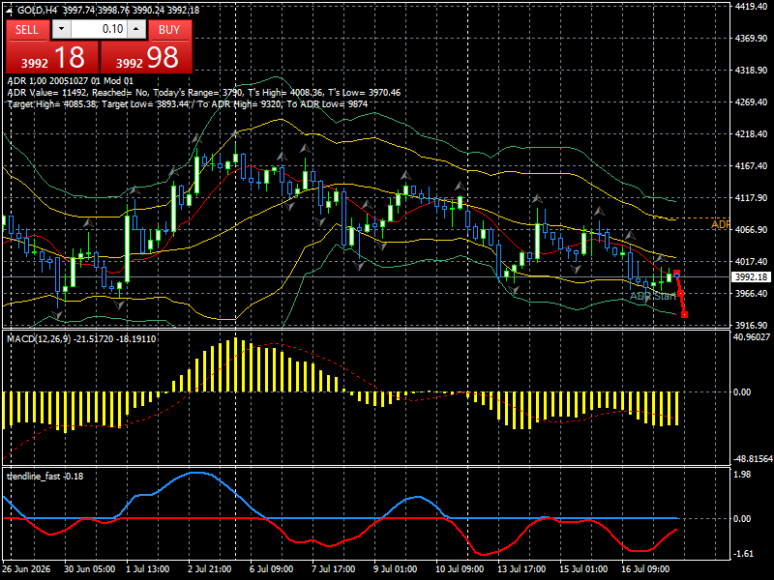Click the 3916.90 price scale label

(x=751, y=326)
